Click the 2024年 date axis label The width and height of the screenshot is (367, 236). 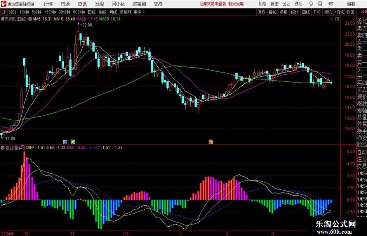7,234
